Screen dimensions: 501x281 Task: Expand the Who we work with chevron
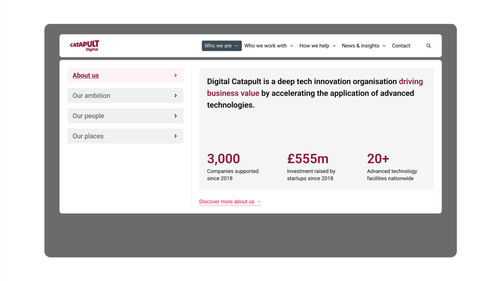tap(292, 46)
